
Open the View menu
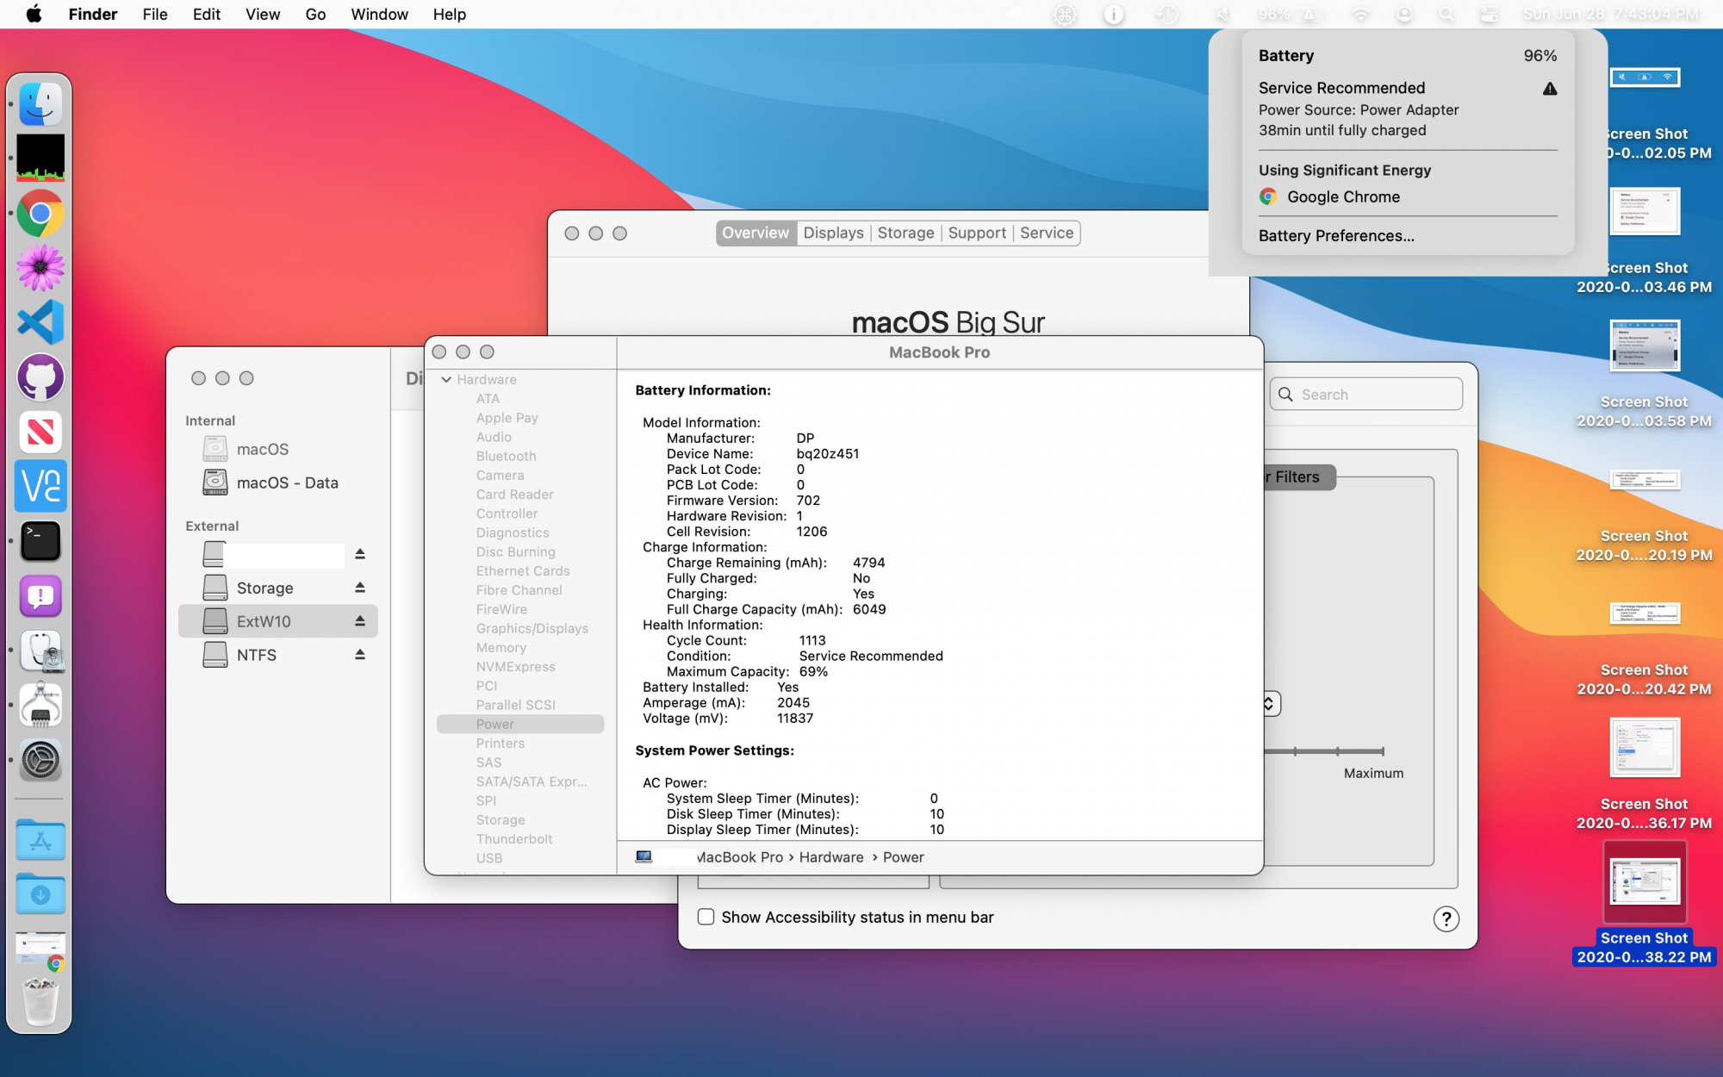(263, 14)
